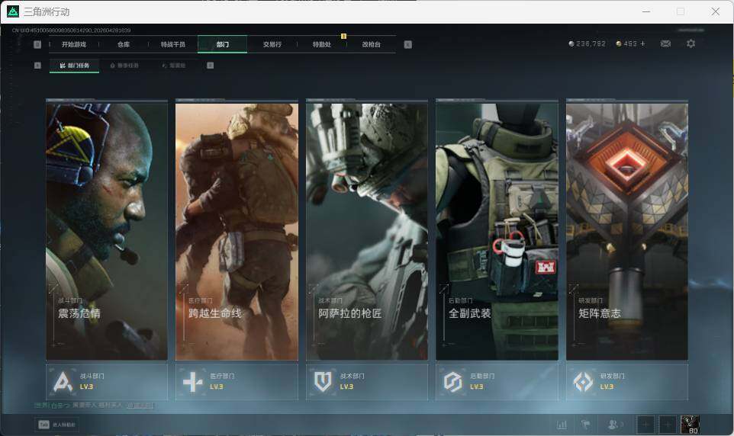Switch to the 开始游戏 tab

point(74,44)
